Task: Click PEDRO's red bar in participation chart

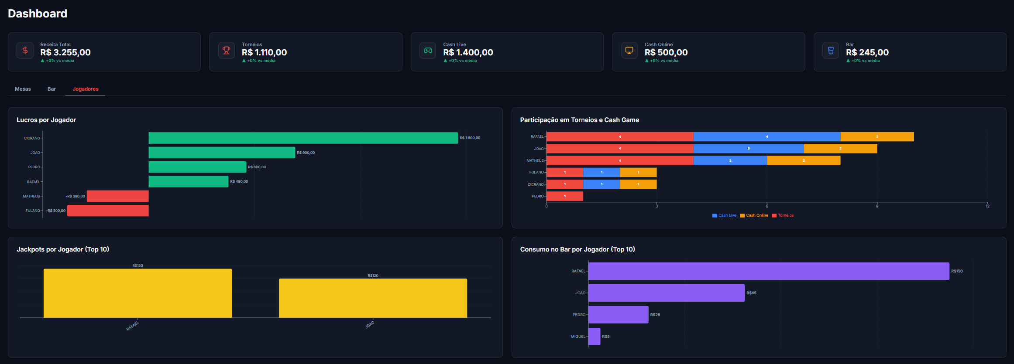Action: (565, 196)
